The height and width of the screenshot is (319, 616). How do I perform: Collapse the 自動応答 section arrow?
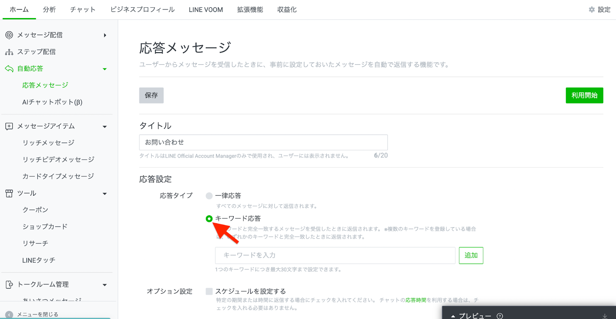105,69
